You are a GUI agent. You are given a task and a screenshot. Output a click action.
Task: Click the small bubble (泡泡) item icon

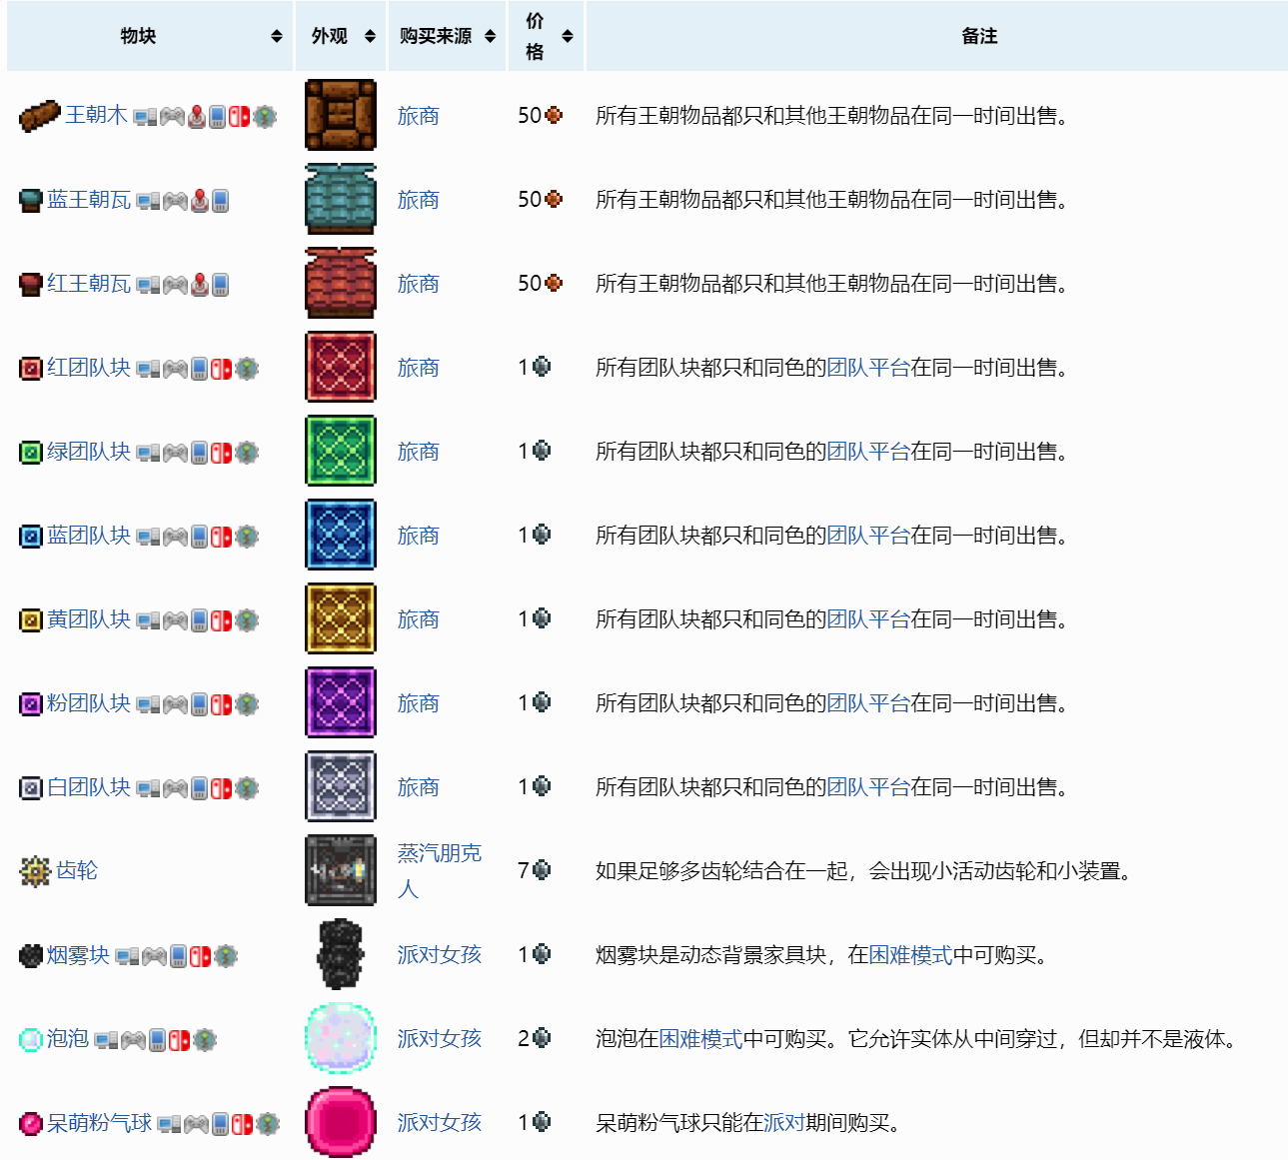click(x=30, y=1040)
